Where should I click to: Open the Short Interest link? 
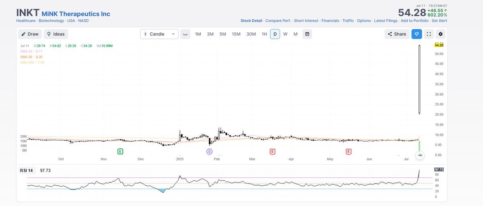pyautogui.click(x=306, y=21)
